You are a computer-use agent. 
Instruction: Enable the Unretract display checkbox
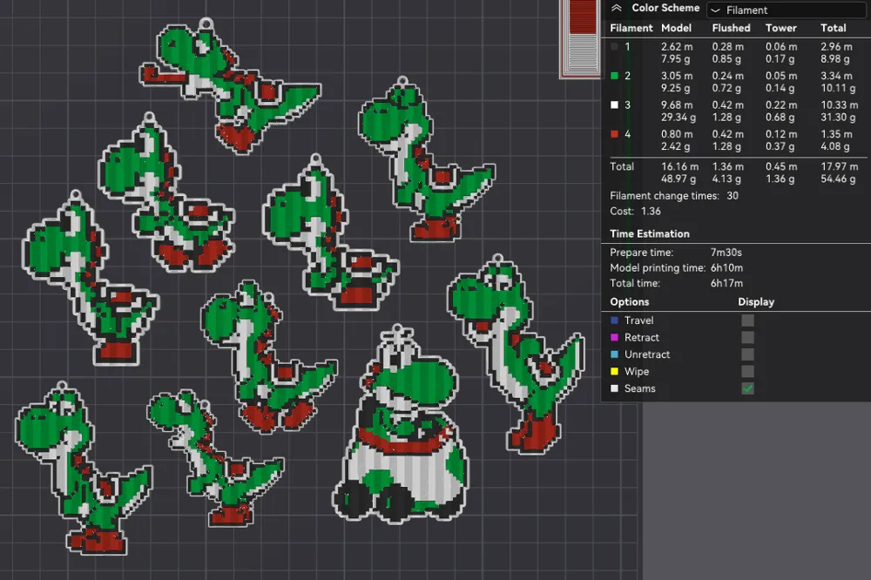coord(747,354)
